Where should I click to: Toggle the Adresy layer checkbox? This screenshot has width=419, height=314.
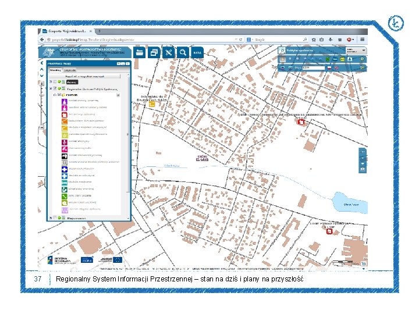click(x=55, y=82)
